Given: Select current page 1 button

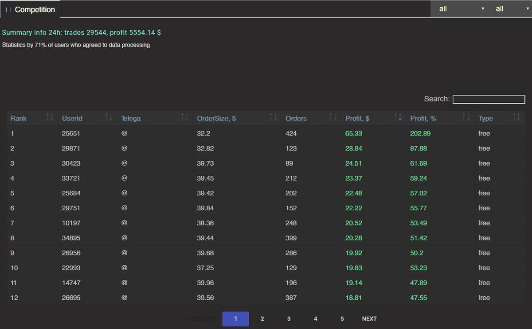Looking at the screenshot, I should (x=235, y=319).
